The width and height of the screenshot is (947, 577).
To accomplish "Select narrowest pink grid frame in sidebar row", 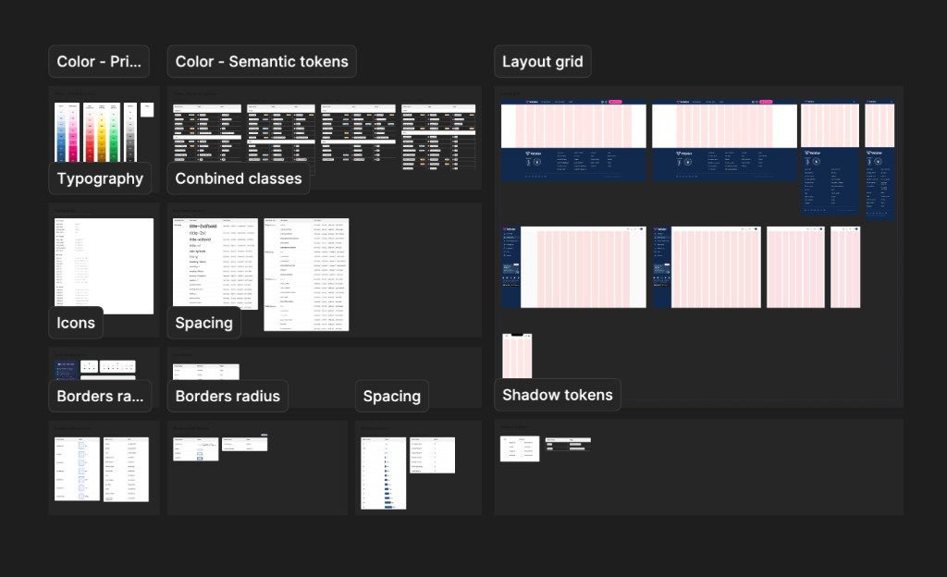I will click(x=845, y=267).
